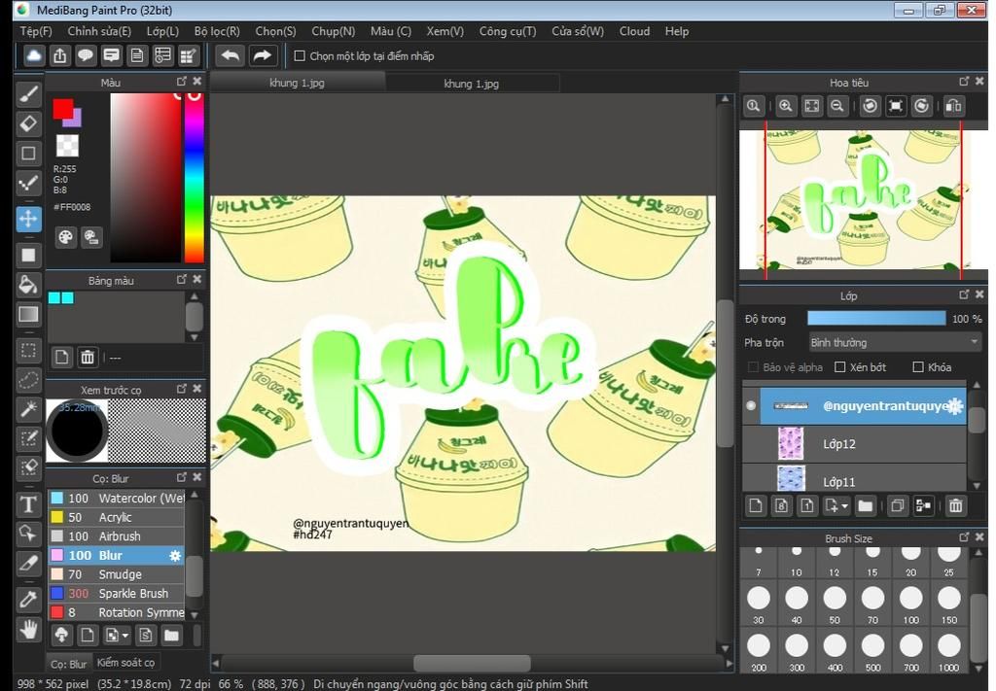
Task: Detach the Brush Size panel
Action: click(x=964, y=537)
